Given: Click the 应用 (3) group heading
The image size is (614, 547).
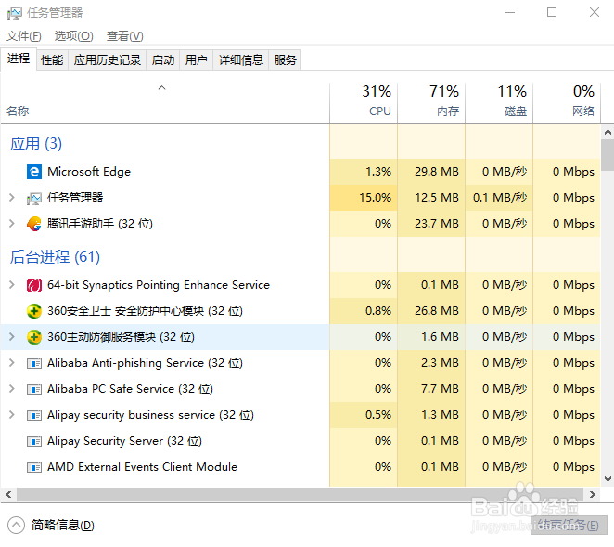Looking at the screenshot, I should (36, 144).
